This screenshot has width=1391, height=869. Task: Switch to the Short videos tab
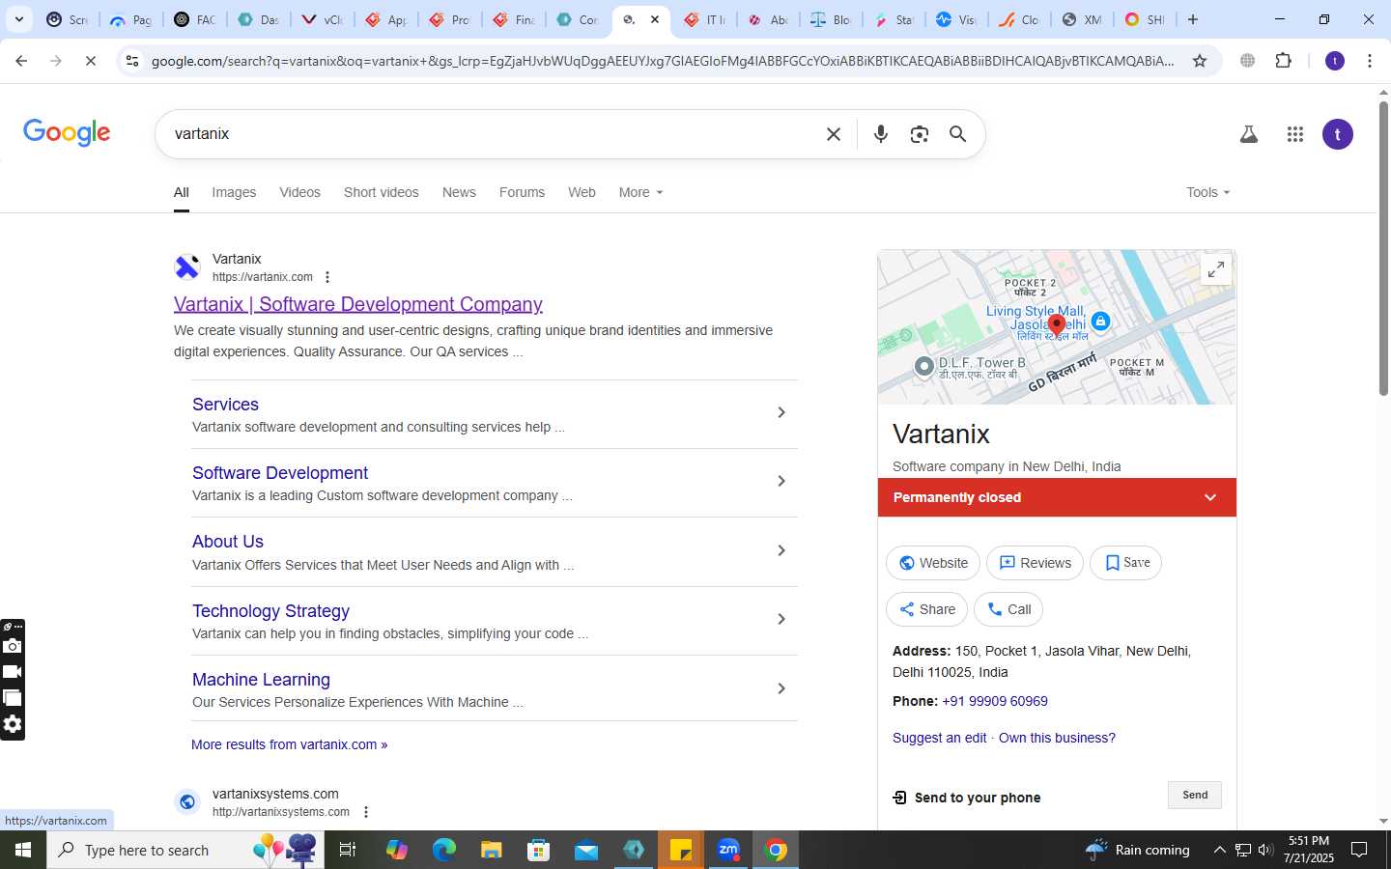coord(382,192)
